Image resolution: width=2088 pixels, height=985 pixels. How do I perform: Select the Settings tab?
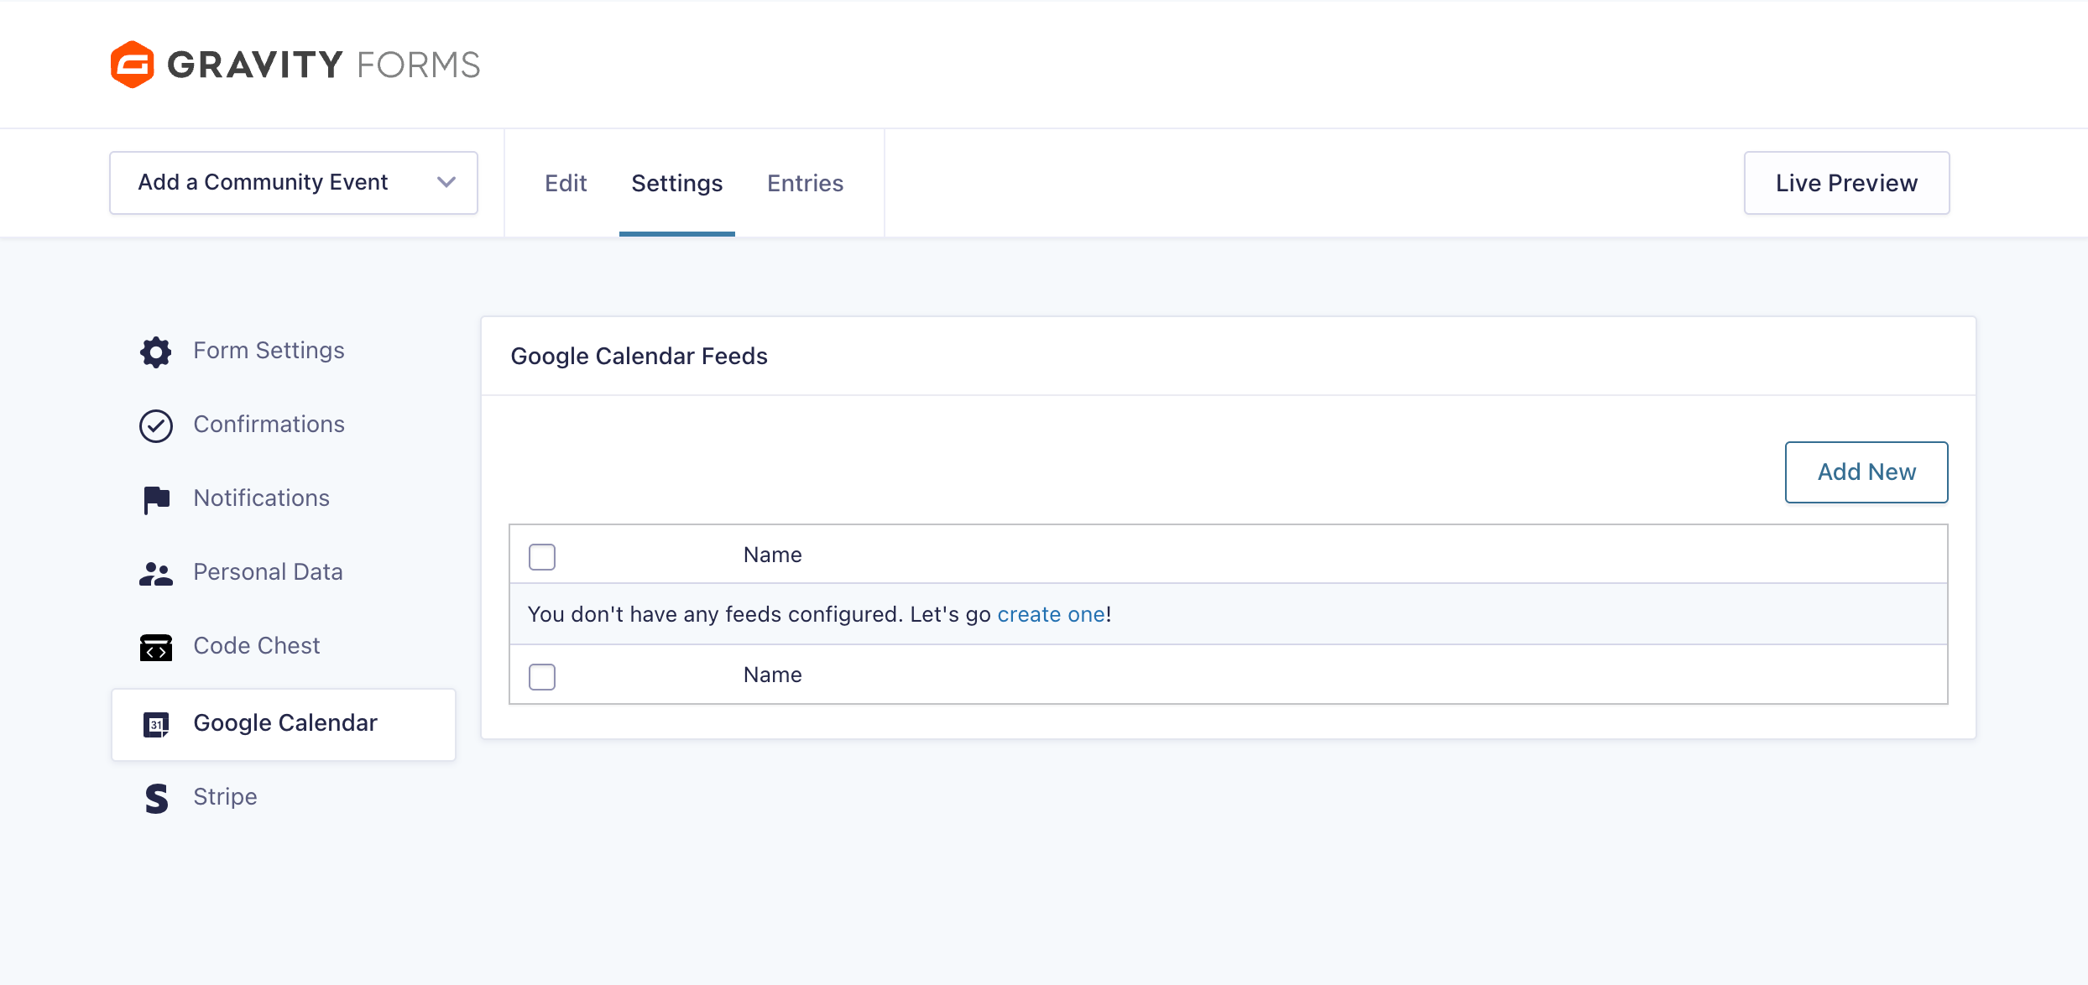[676, 183]
